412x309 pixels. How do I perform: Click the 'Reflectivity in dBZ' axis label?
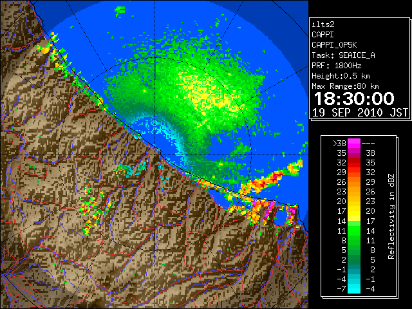(391, 216)
